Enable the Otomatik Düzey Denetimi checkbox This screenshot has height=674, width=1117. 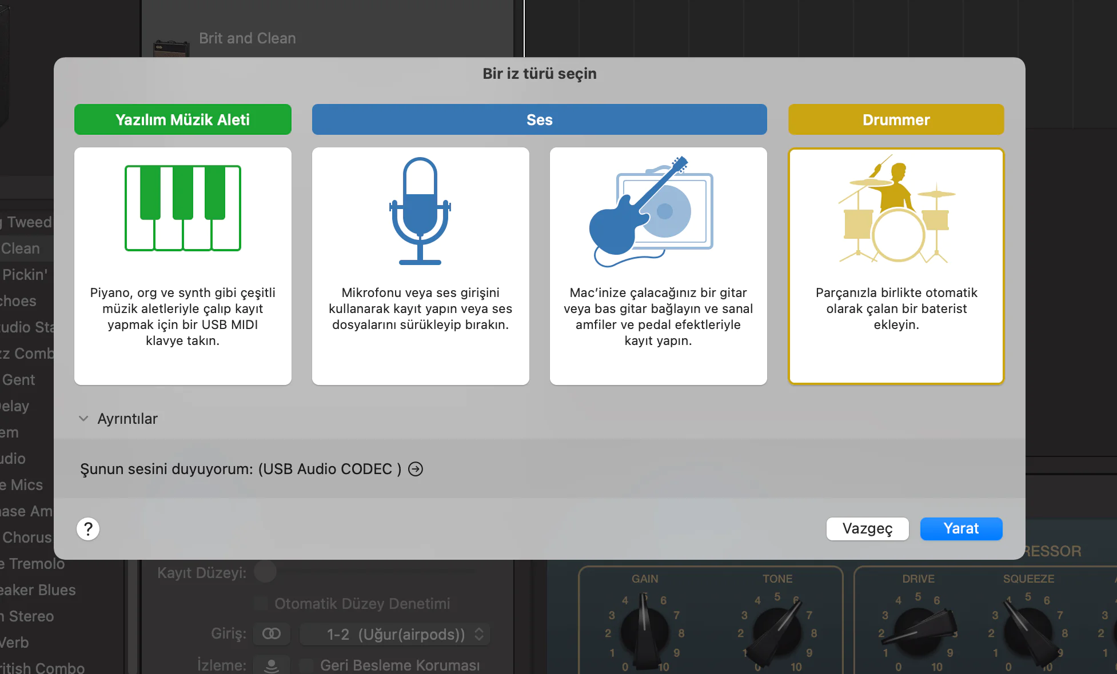click(261, 604)
